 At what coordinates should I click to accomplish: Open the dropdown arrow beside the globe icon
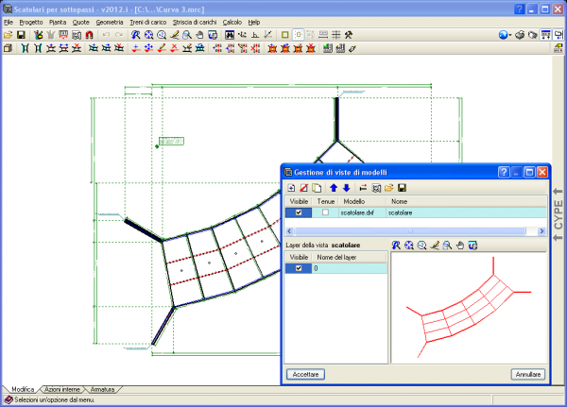click(x=510, y=35)
